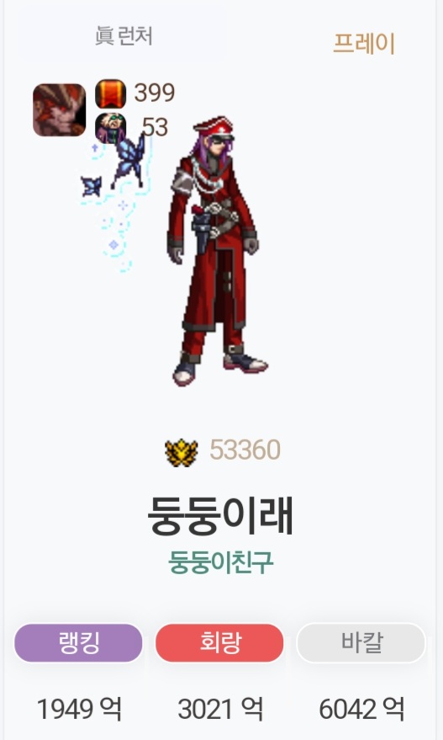The image size is (443, 740).
Task: Click the small blue butterfly sprite
Action: tap(91, 186)
